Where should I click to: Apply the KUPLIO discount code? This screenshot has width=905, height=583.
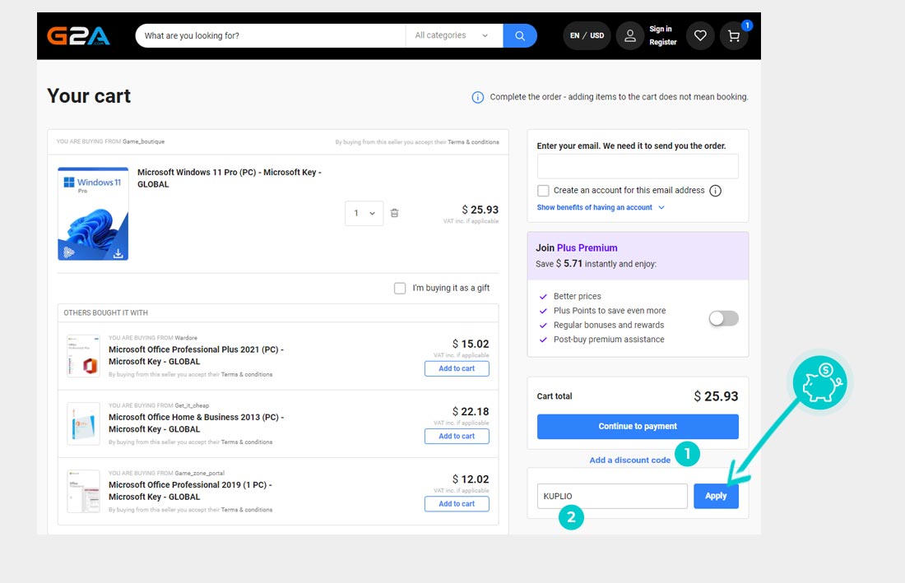click(716, 496)
